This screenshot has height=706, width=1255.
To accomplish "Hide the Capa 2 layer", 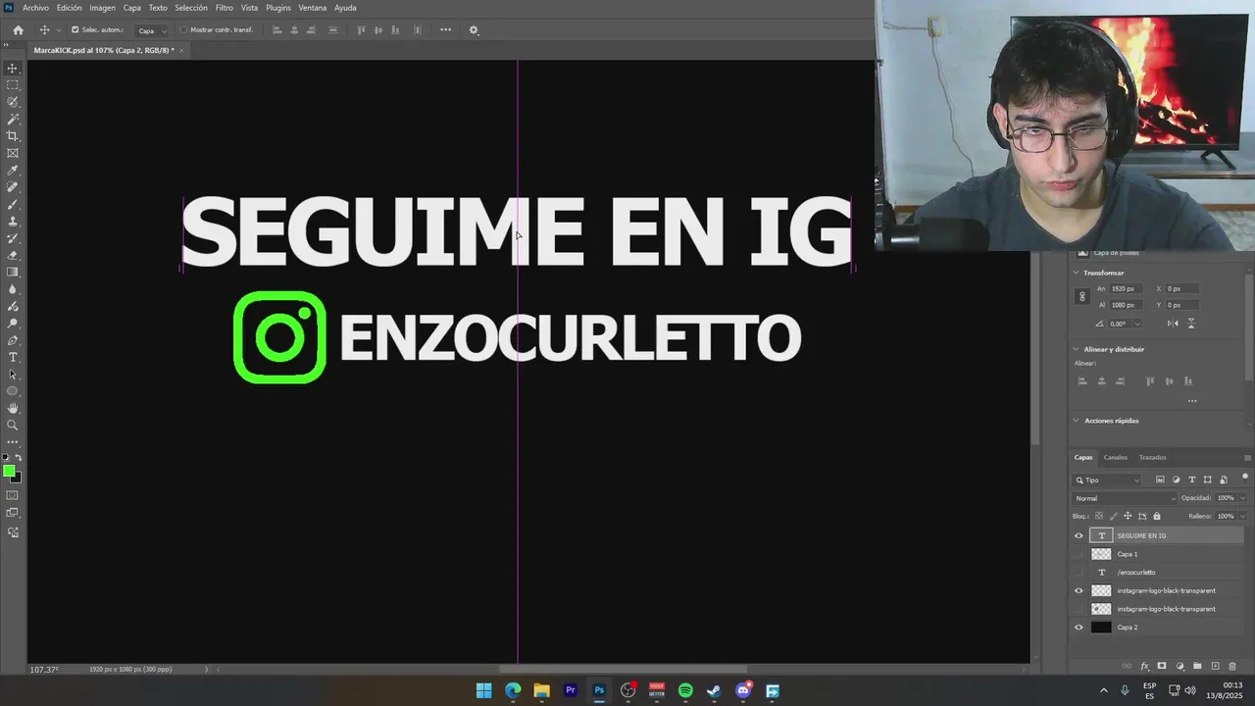I will [x=1079, y=628].
